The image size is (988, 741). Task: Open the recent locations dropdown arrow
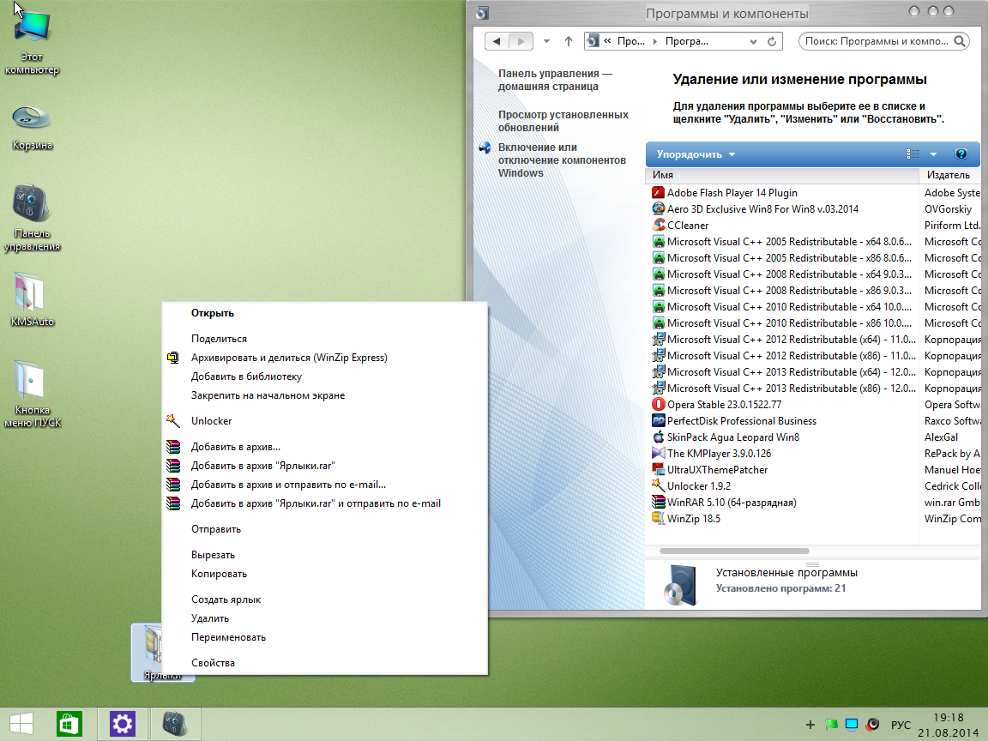[x=546, y=41]
